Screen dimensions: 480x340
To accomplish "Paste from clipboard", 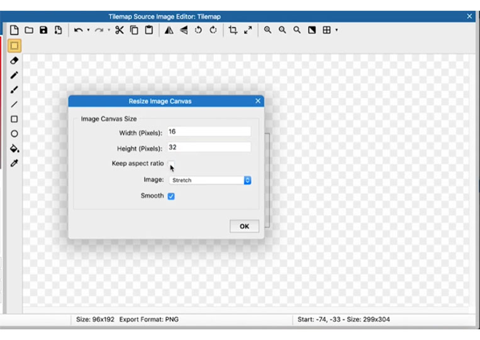I will coord(149,30).
